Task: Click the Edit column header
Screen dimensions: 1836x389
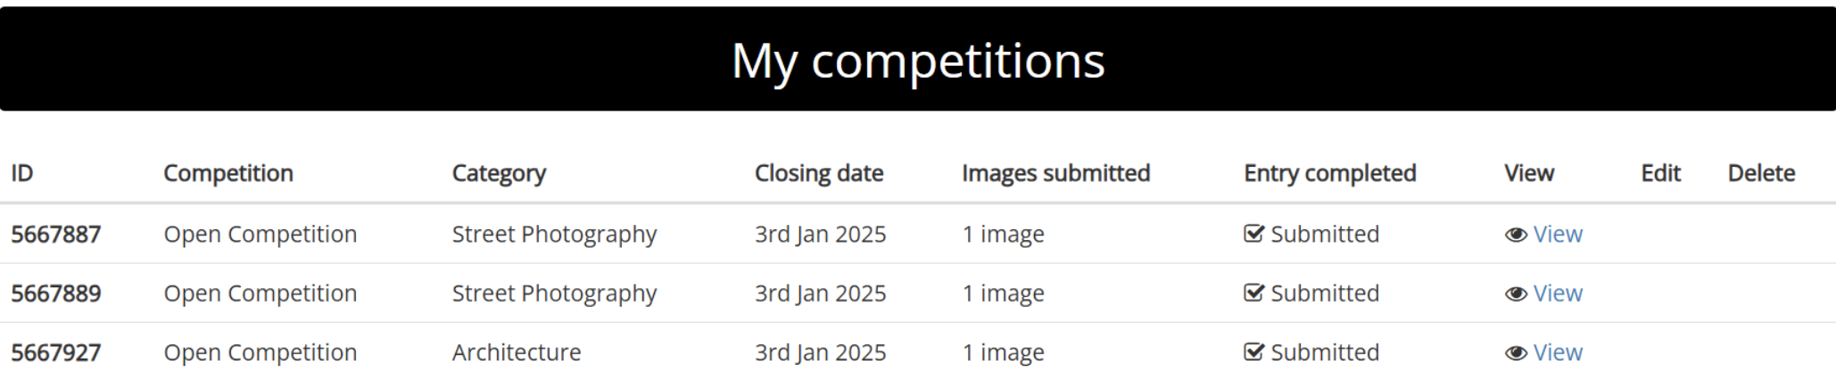Action: click(1660, 173)
